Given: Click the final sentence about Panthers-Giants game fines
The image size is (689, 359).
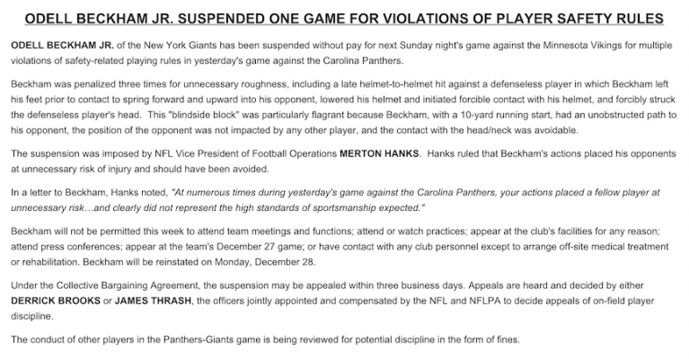Looking at the screenshot, I should coord(265,339).
